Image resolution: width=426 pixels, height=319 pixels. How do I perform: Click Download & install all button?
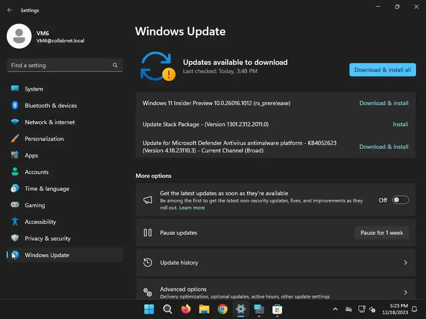point(383,70)
